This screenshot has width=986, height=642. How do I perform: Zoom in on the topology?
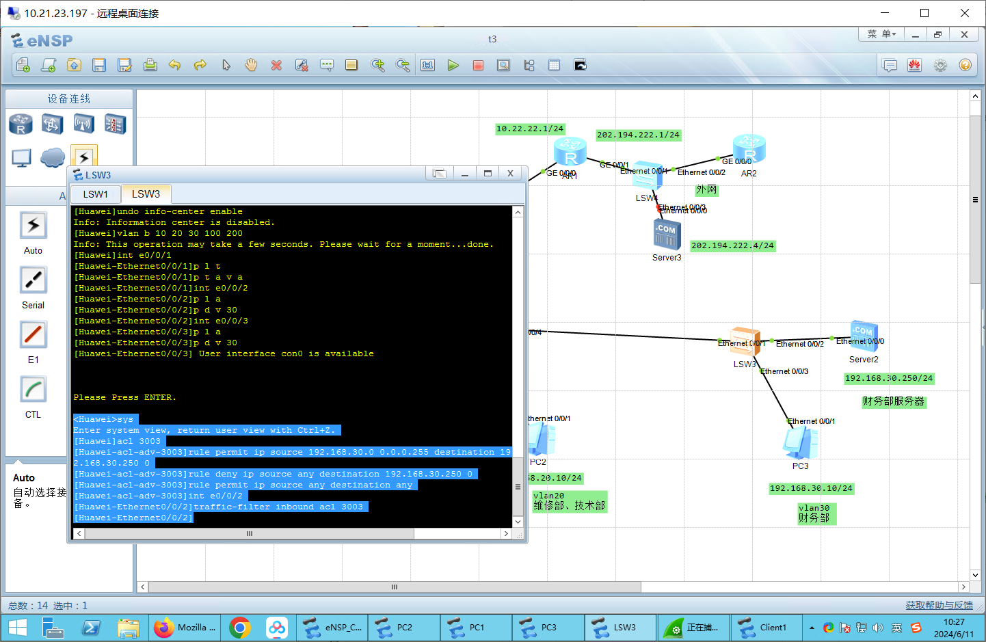[x=377, y=65]
